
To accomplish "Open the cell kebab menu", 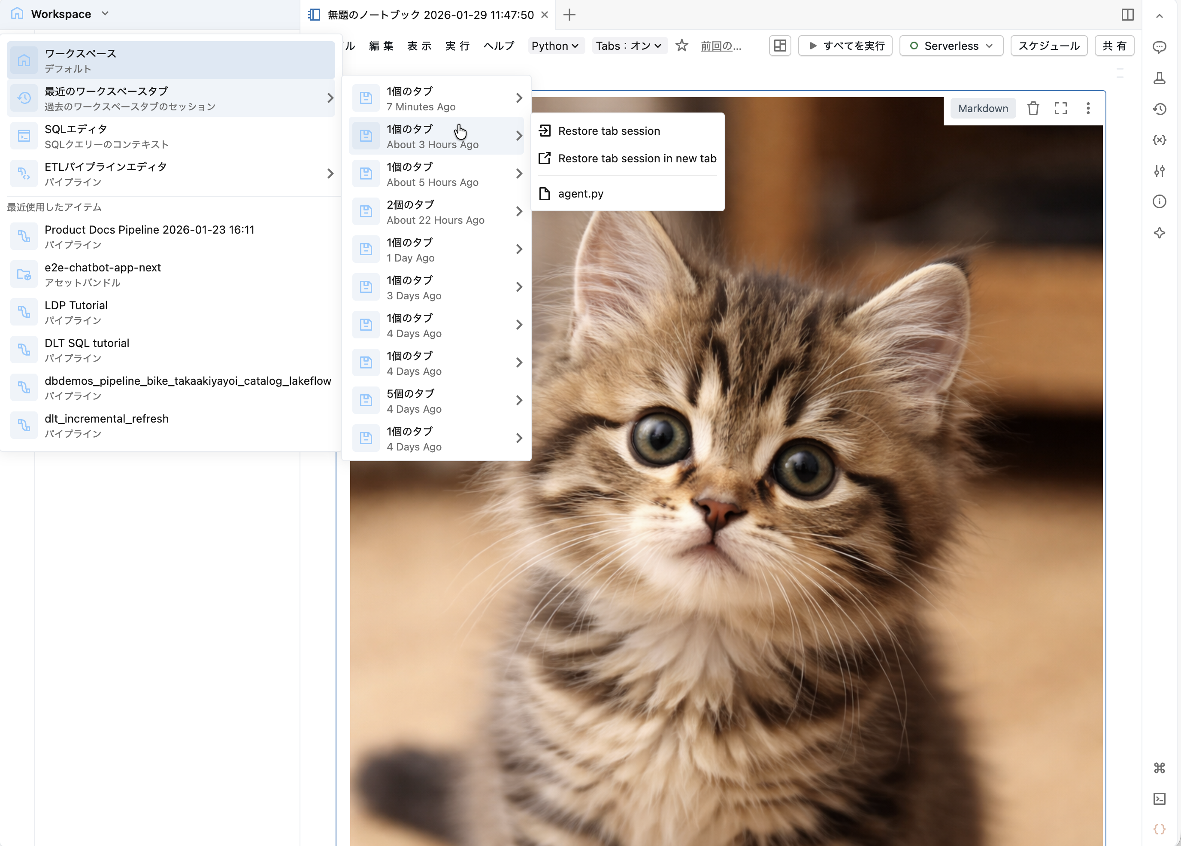I will click(1088, 108).
